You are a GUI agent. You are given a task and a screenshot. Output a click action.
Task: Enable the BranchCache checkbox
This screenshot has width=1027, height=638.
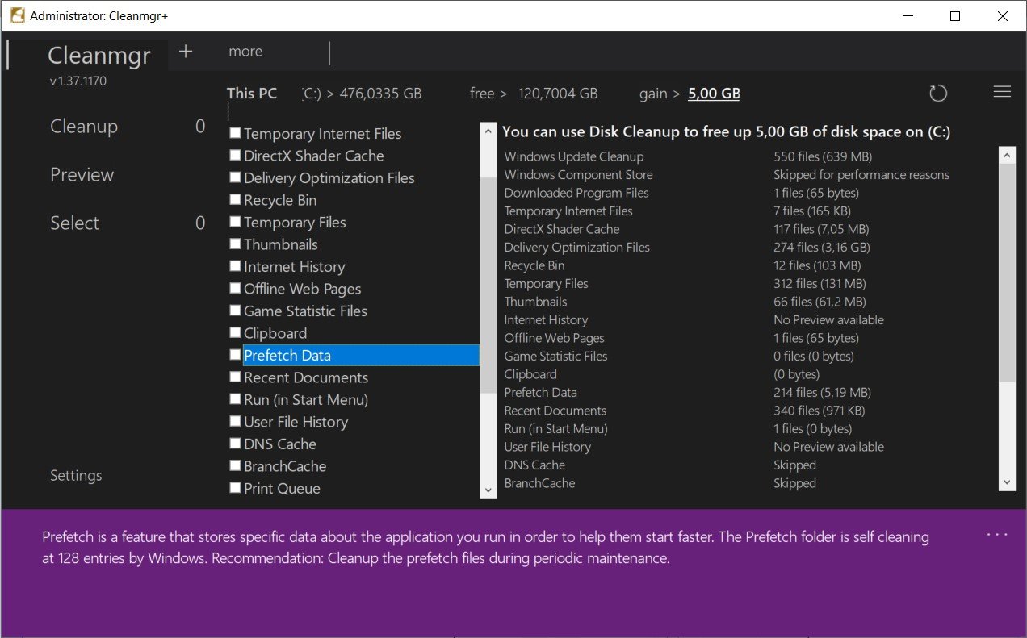click(x=235, y=465)
